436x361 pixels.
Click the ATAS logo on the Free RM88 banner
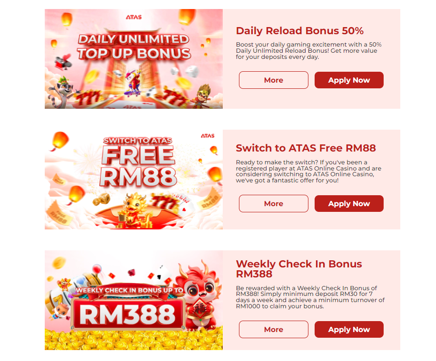click(x=208, y=136)
